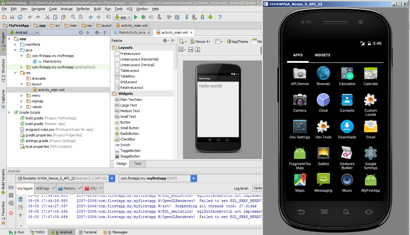Viewport: 410px width, 235px height.
Task: Click the Synchronize toolbar icon
Action: click(20, 17)
